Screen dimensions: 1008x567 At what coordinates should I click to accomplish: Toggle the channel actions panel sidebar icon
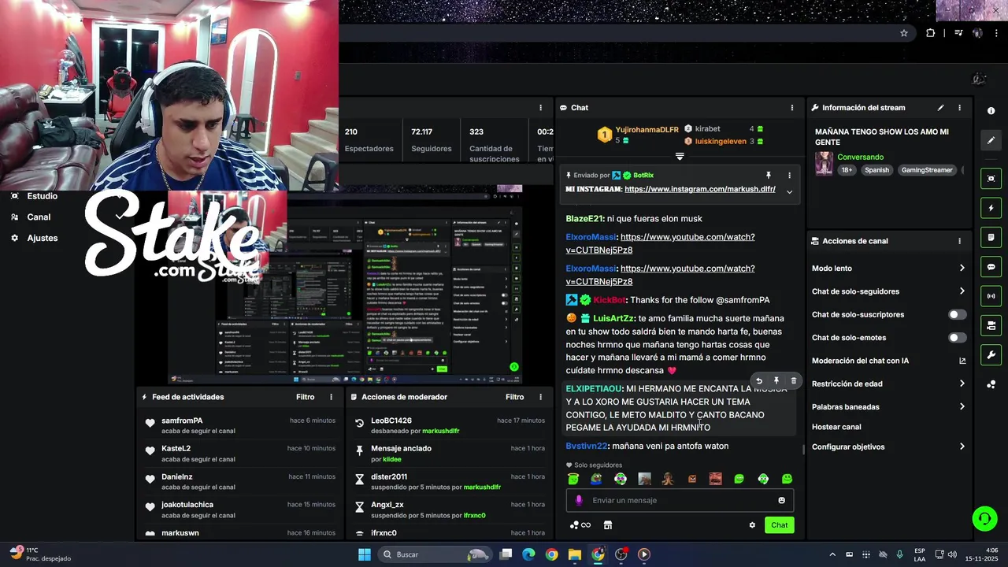click(991, 325)
